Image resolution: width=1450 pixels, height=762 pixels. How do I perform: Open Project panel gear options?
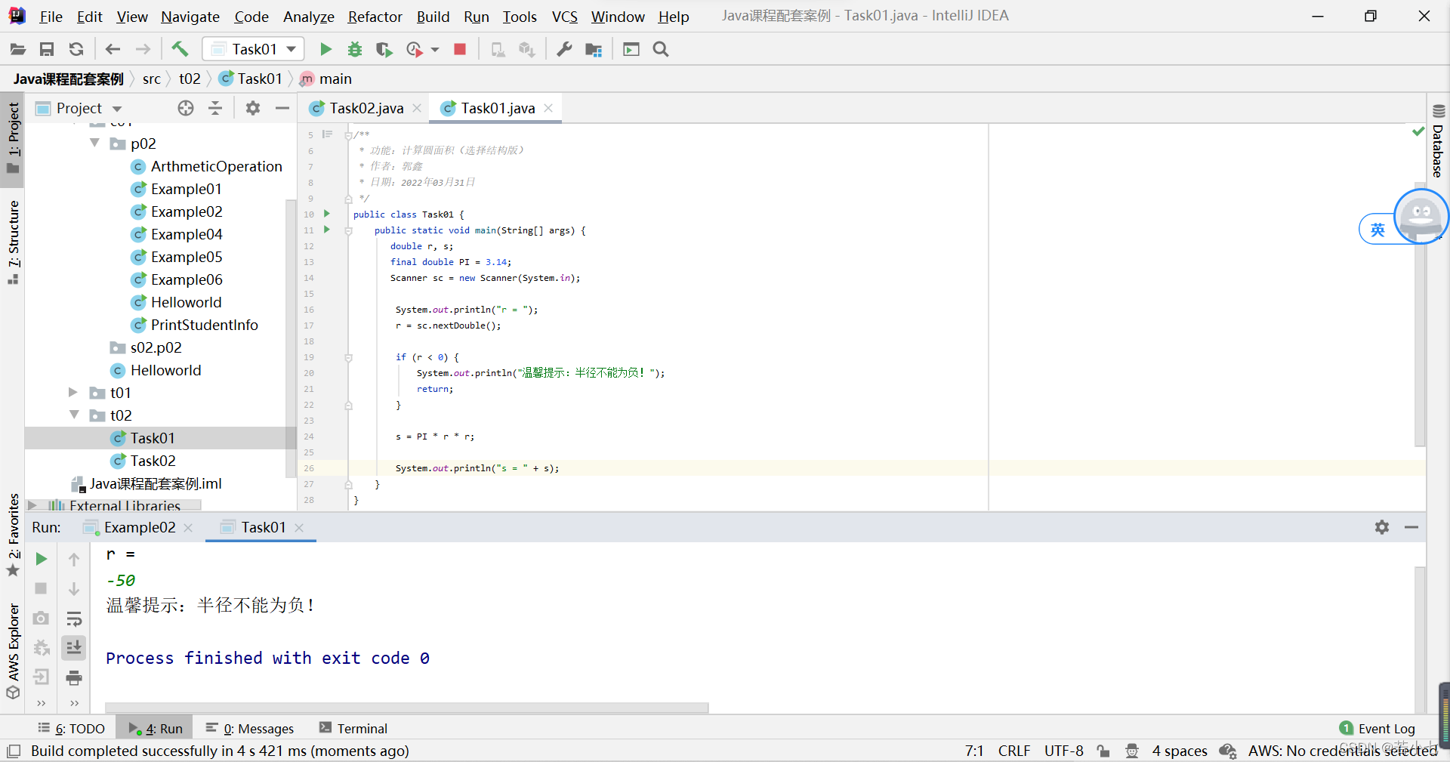pos(253,109)
